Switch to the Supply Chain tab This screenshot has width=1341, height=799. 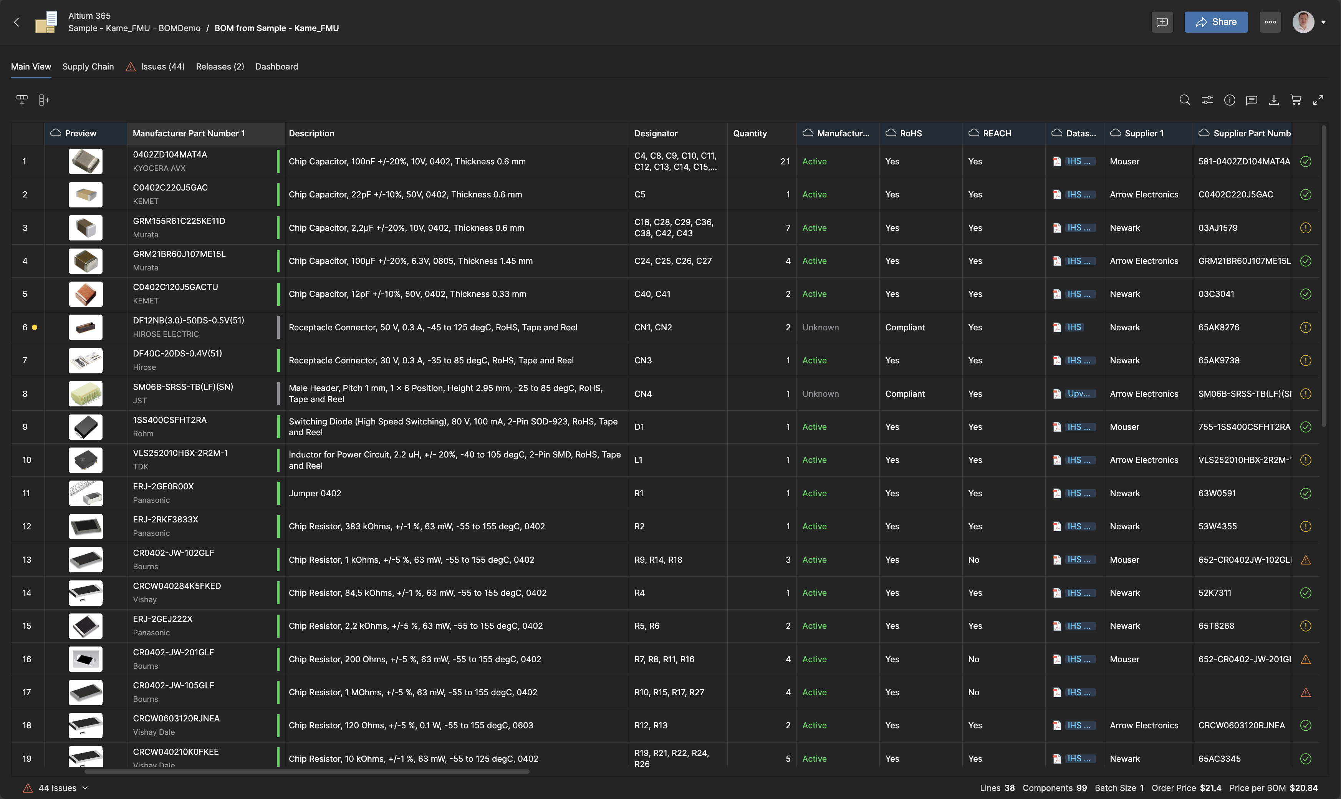(88, 67)
